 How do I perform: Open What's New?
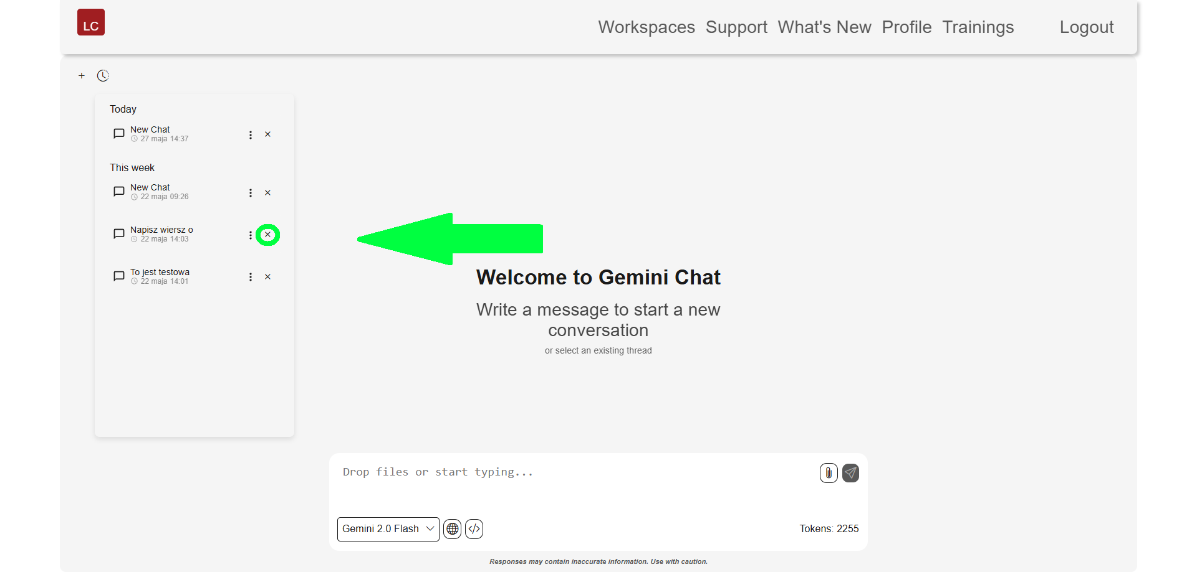pos(824,27)
